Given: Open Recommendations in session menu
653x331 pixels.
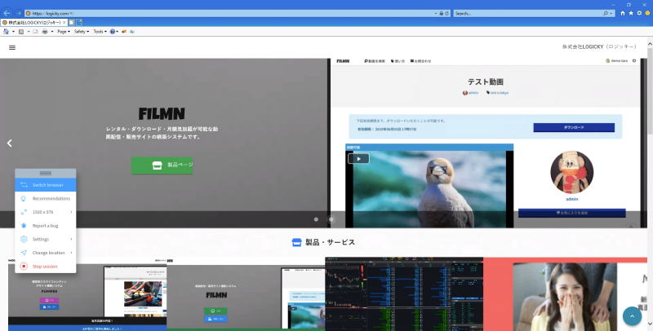Looking at the screenshot, I should click(x=46, y=198).
